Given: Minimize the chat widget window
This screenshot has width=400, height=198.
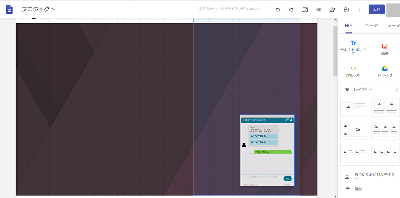Looking at the screenshot, I should click(287, 120).
